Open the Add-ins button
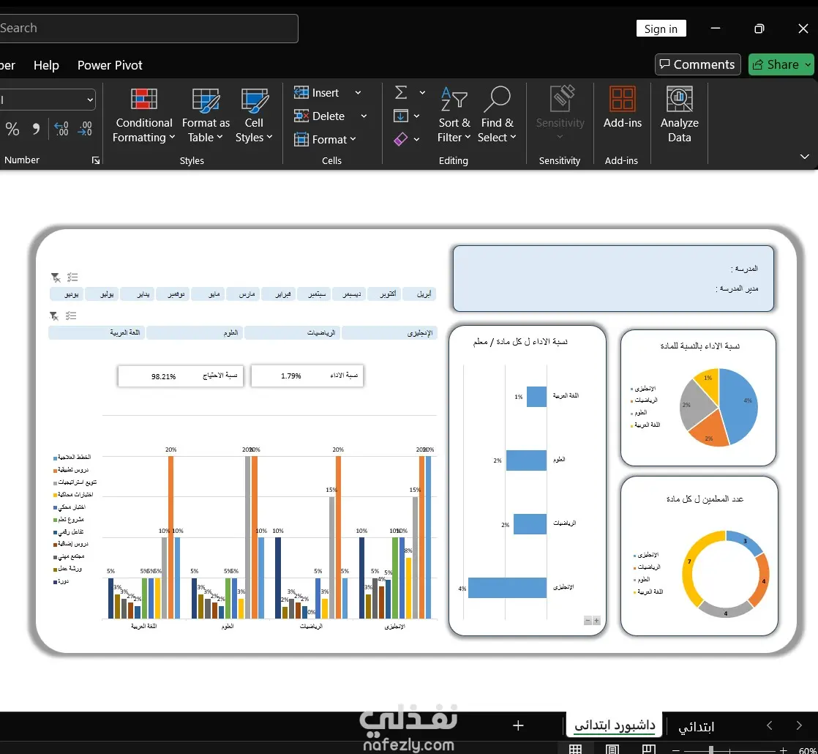This screenshot has height=754, width=818. tap(623, 116)
